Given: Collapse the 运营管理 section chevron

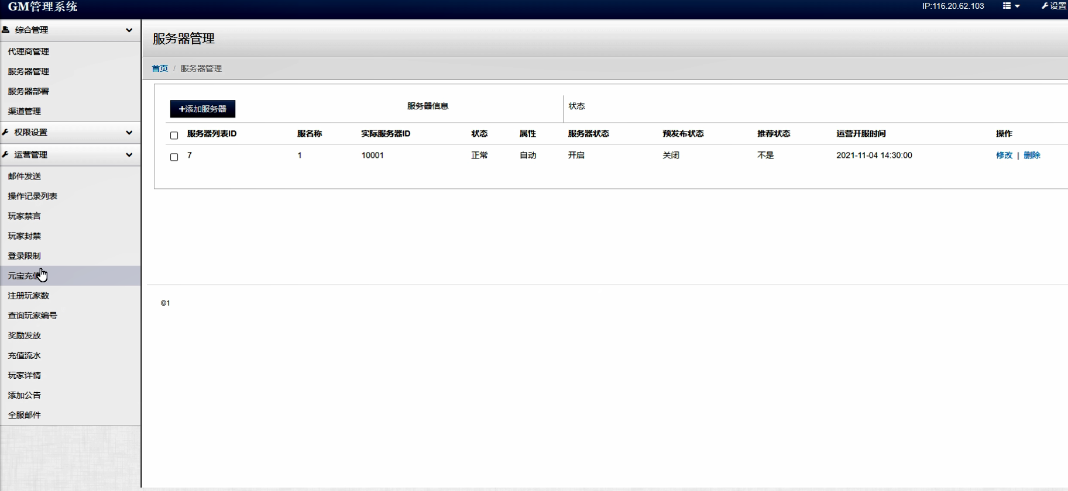Looking at the screenshot, I should (x=129, y=155).
